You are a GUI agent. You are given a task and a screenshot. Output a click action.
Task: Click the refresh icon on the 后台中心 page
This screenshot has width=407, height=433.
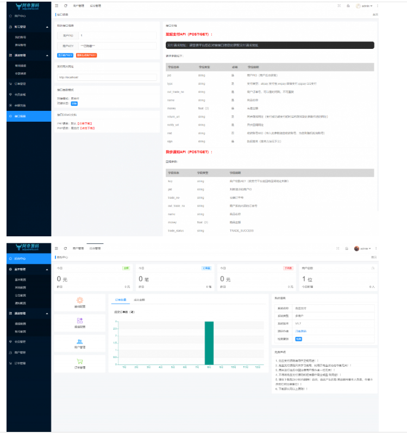(x=65, y=248)
